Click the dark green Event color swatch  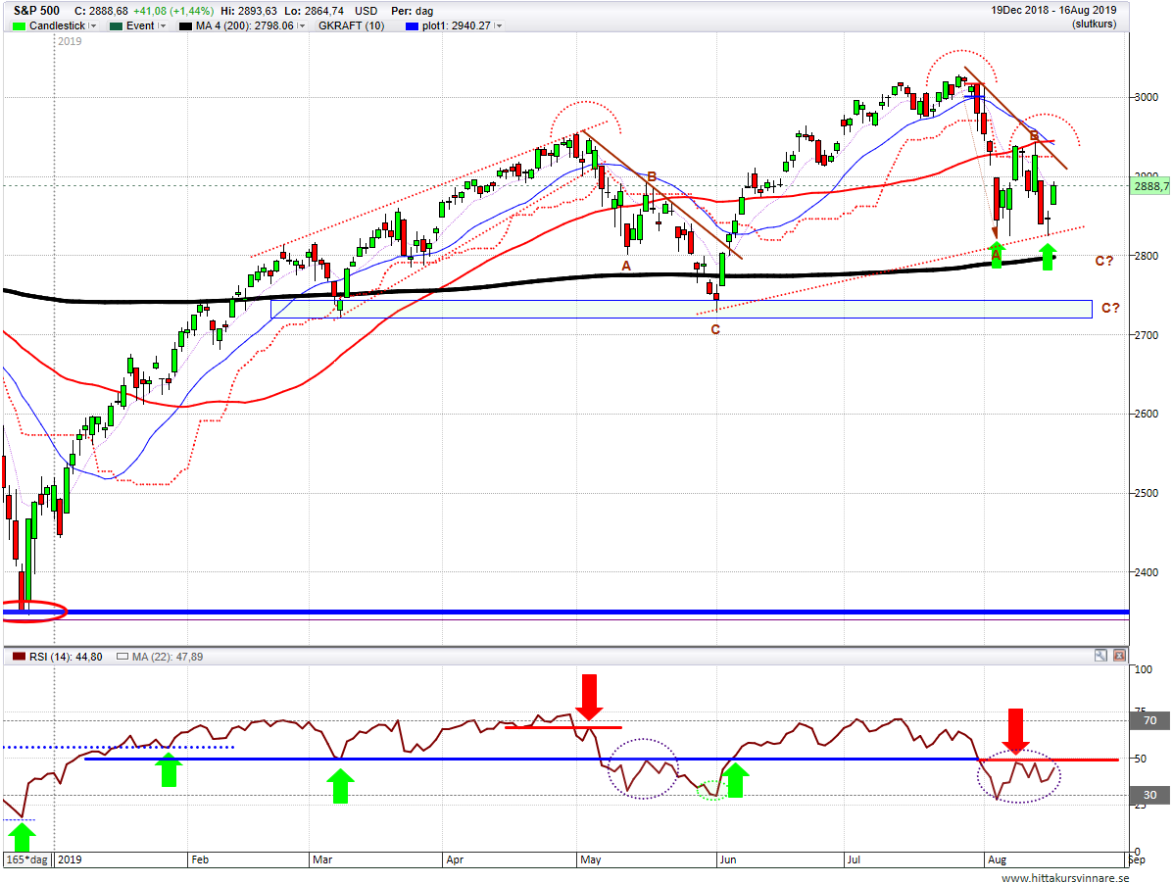coord(116,25)
